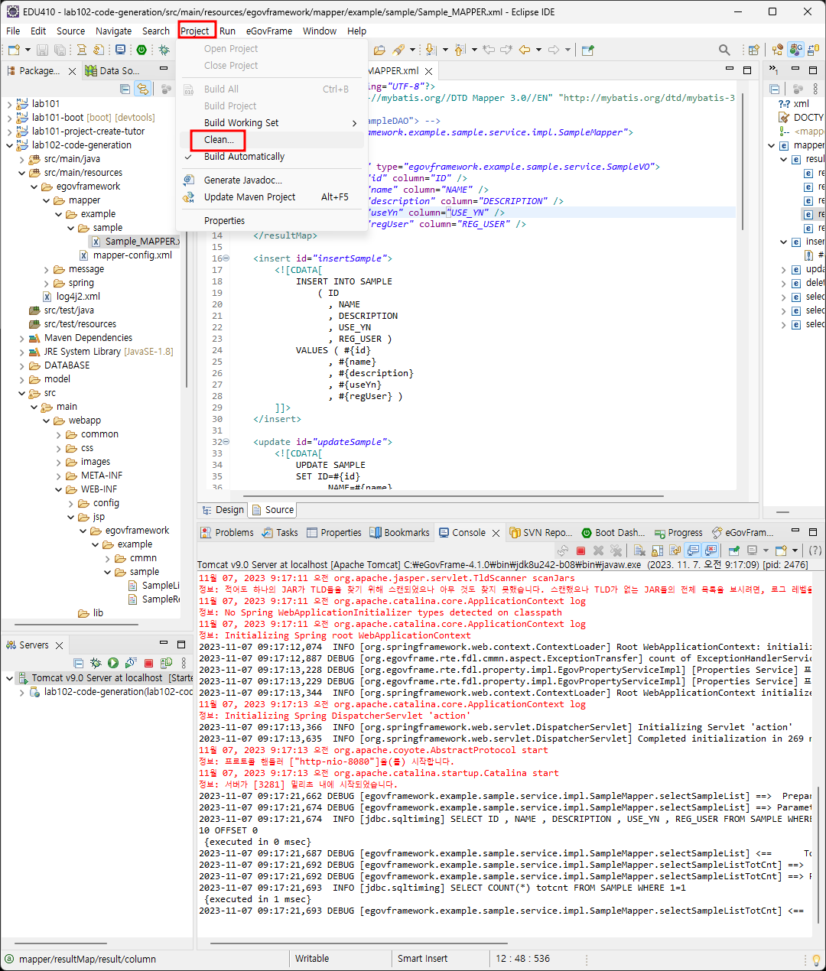826x971 pixels.
Task: Toggle Build Automatically option
Action: 244,157
